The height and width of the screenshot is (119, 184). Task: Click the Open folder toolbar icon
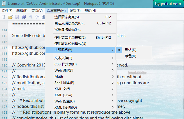[x=10, y=17]
